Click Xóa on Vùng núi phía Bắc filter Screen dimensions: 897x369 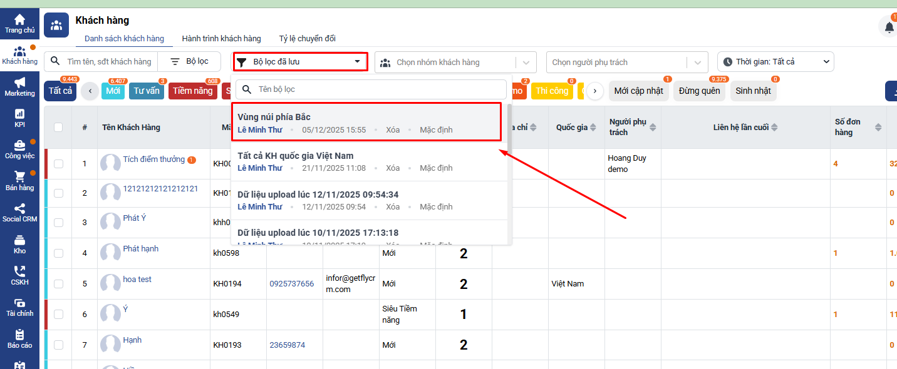pyautogui.click(x=393, y=130)
